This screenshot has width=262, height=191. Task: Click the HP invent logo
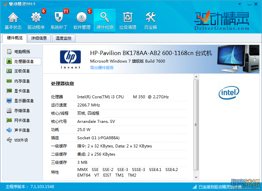click(70, 60)
